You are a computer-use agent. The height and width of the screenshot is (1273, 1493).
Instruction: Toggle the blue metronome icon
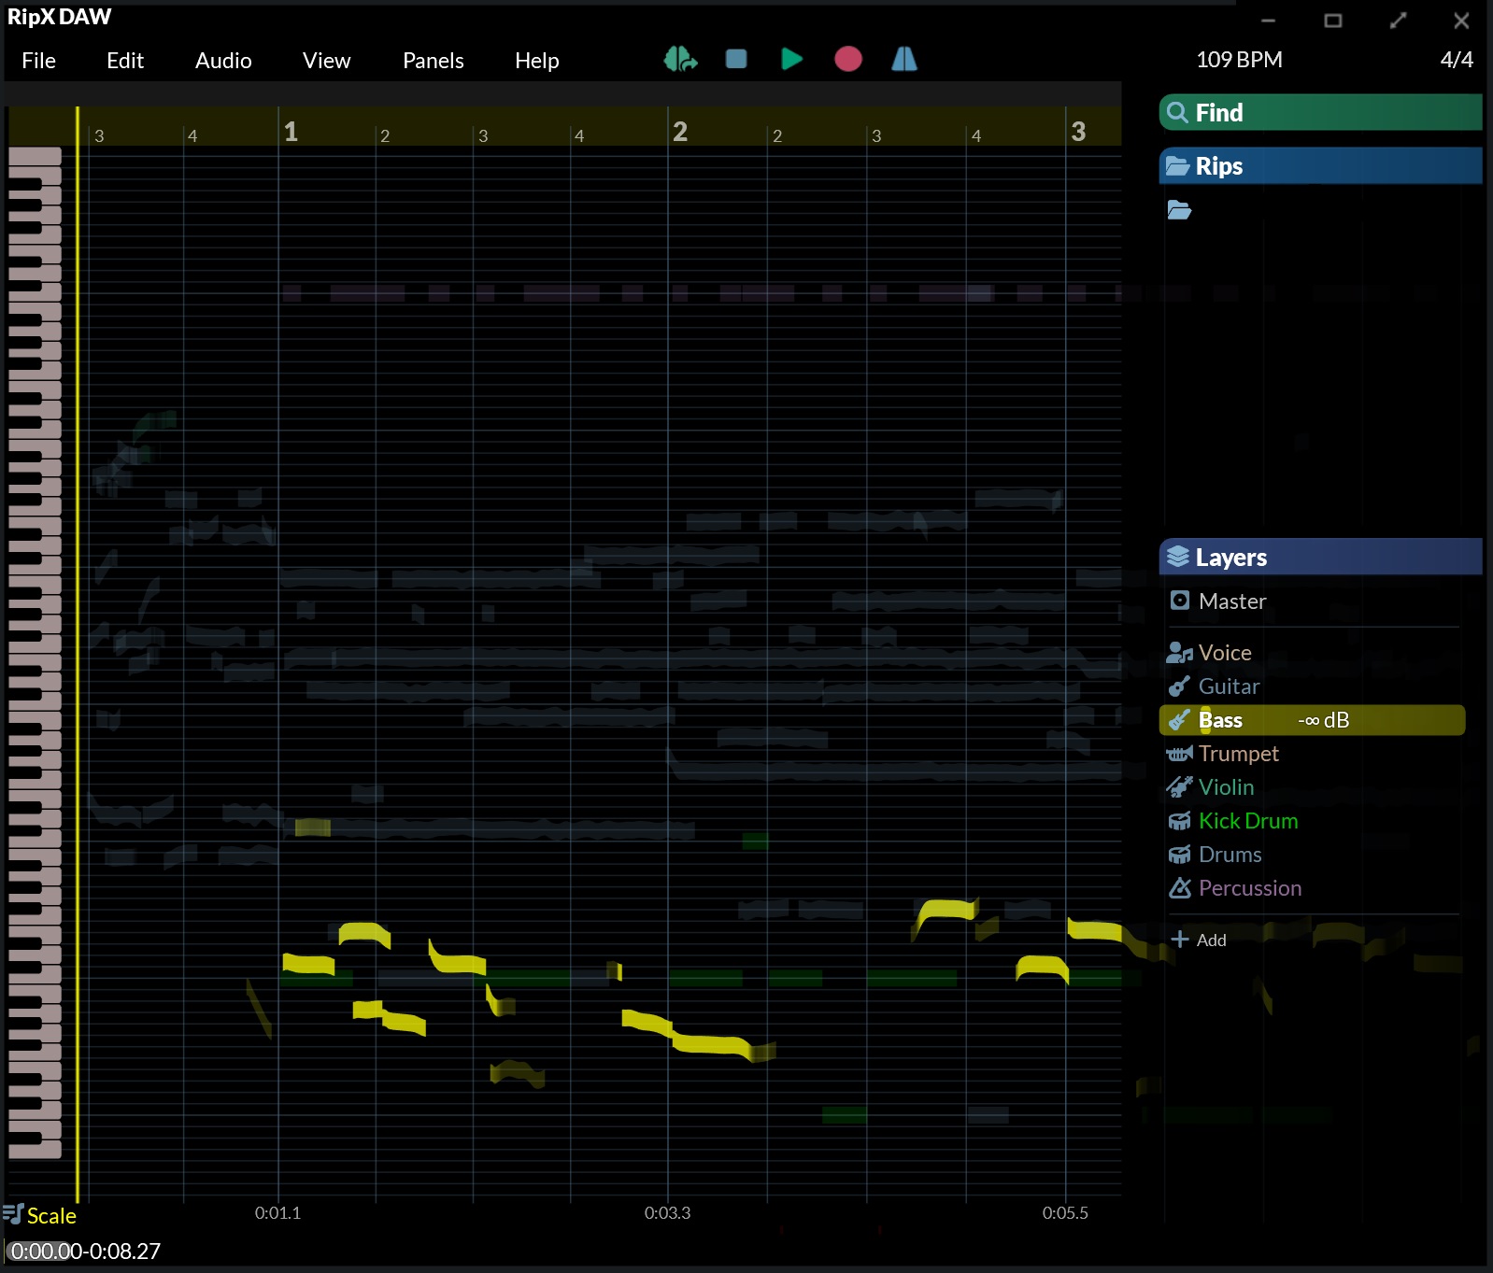[x=903, y=60]
